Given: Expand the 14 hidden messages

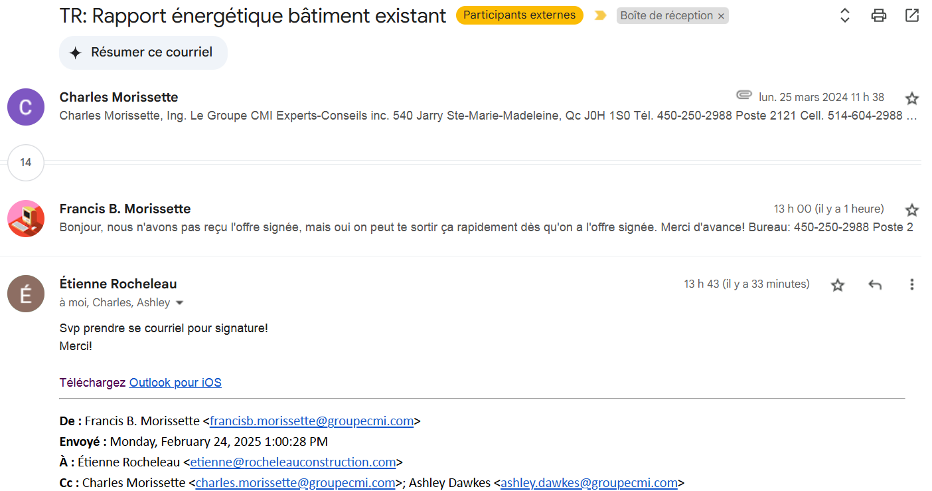Looking at the screenshot, I should tap(26, 162).
